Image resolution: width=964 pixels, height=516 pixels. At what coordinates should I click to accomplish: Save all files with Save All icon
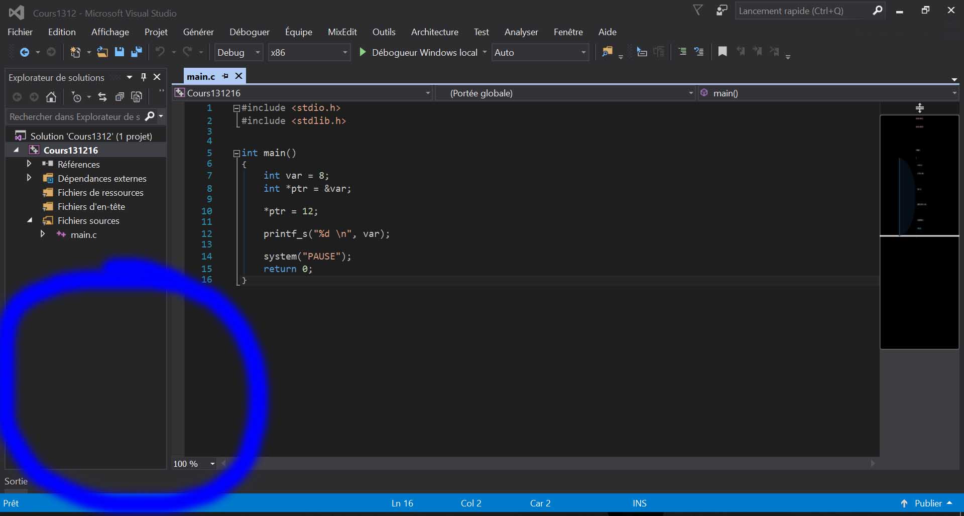pos(136,52)
